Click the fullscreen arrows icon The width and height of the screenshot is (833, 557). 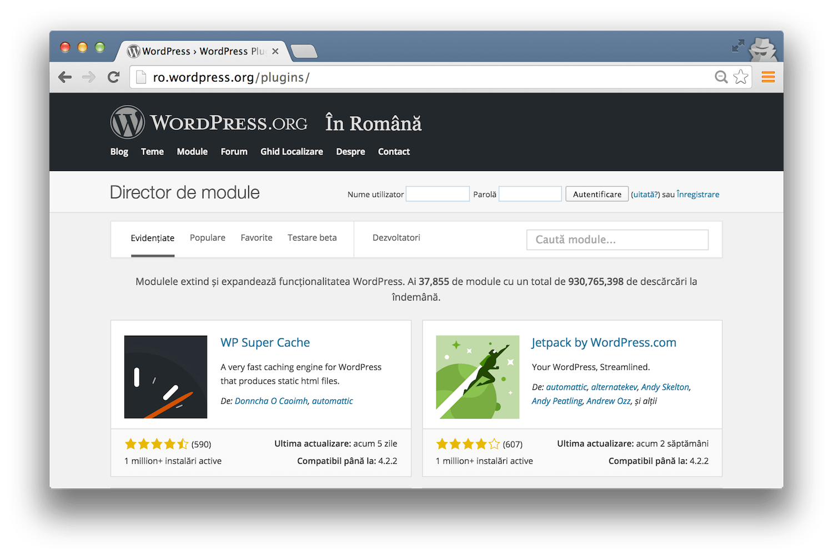738,46
